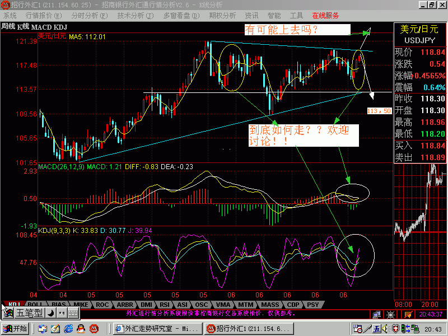Screen dimensions: 448x336
Task: Open the 资讯 menu
Action: (251, 16)
